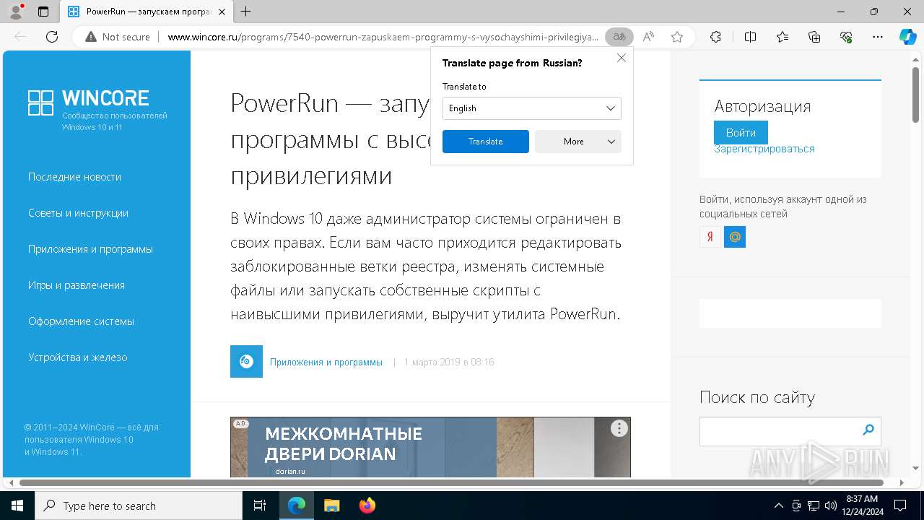Open the Translate to language dropdown
924x520 pixels.
(x=531, y=108)
